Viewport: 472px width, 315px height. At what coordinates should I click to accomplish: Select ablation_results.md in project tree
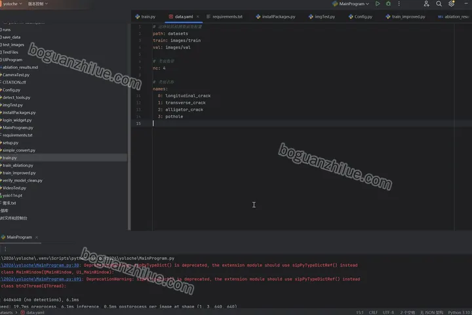click(x=19, y=67)
